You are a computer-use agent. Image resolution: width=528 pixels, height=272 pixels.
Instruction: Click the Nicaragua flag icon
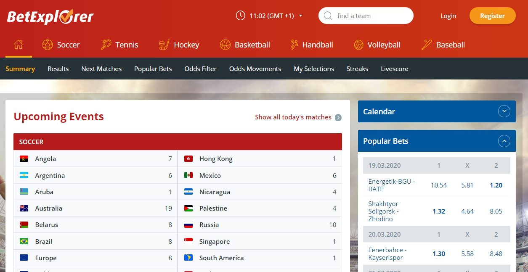[188, 192]
